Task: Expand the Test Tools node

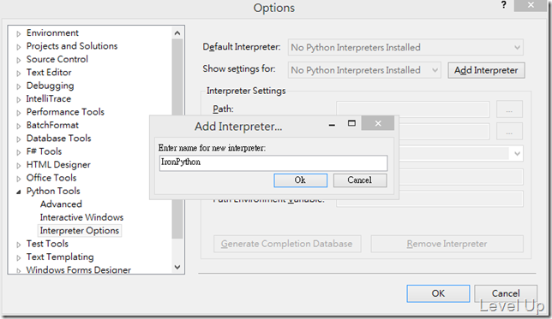Action: click(19, 245)
